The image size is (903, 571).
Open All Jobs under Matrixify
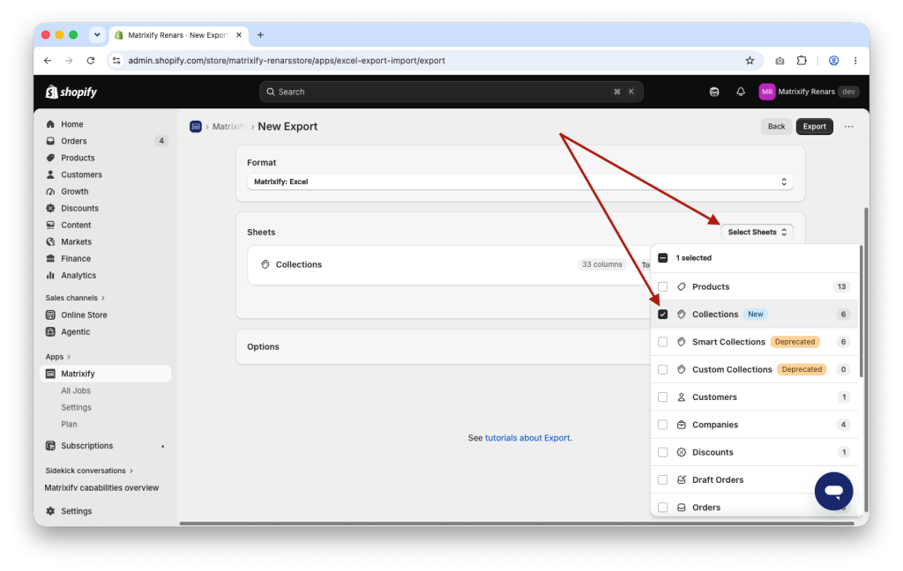(x=76, y=390)
